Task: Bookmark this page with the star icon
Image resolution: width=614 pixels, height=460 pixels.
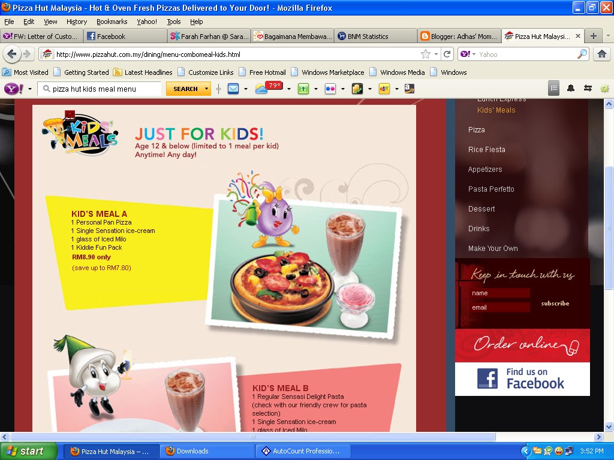Action: [x=426, y=54]
